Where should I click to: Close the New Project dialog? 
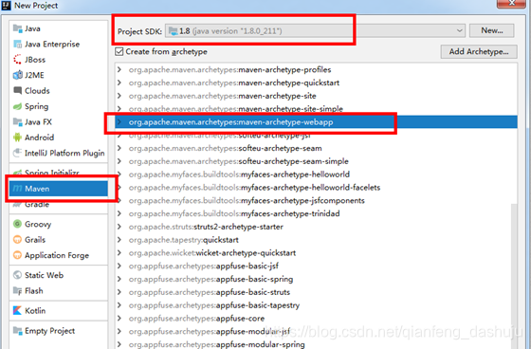[x=511, y=4]
